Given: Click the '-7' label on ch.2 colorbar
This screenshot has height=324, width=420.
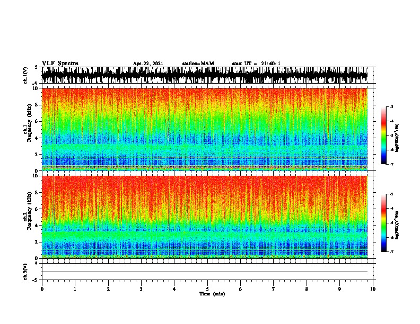Looking at the screenshot, I should tap(391, 251).
